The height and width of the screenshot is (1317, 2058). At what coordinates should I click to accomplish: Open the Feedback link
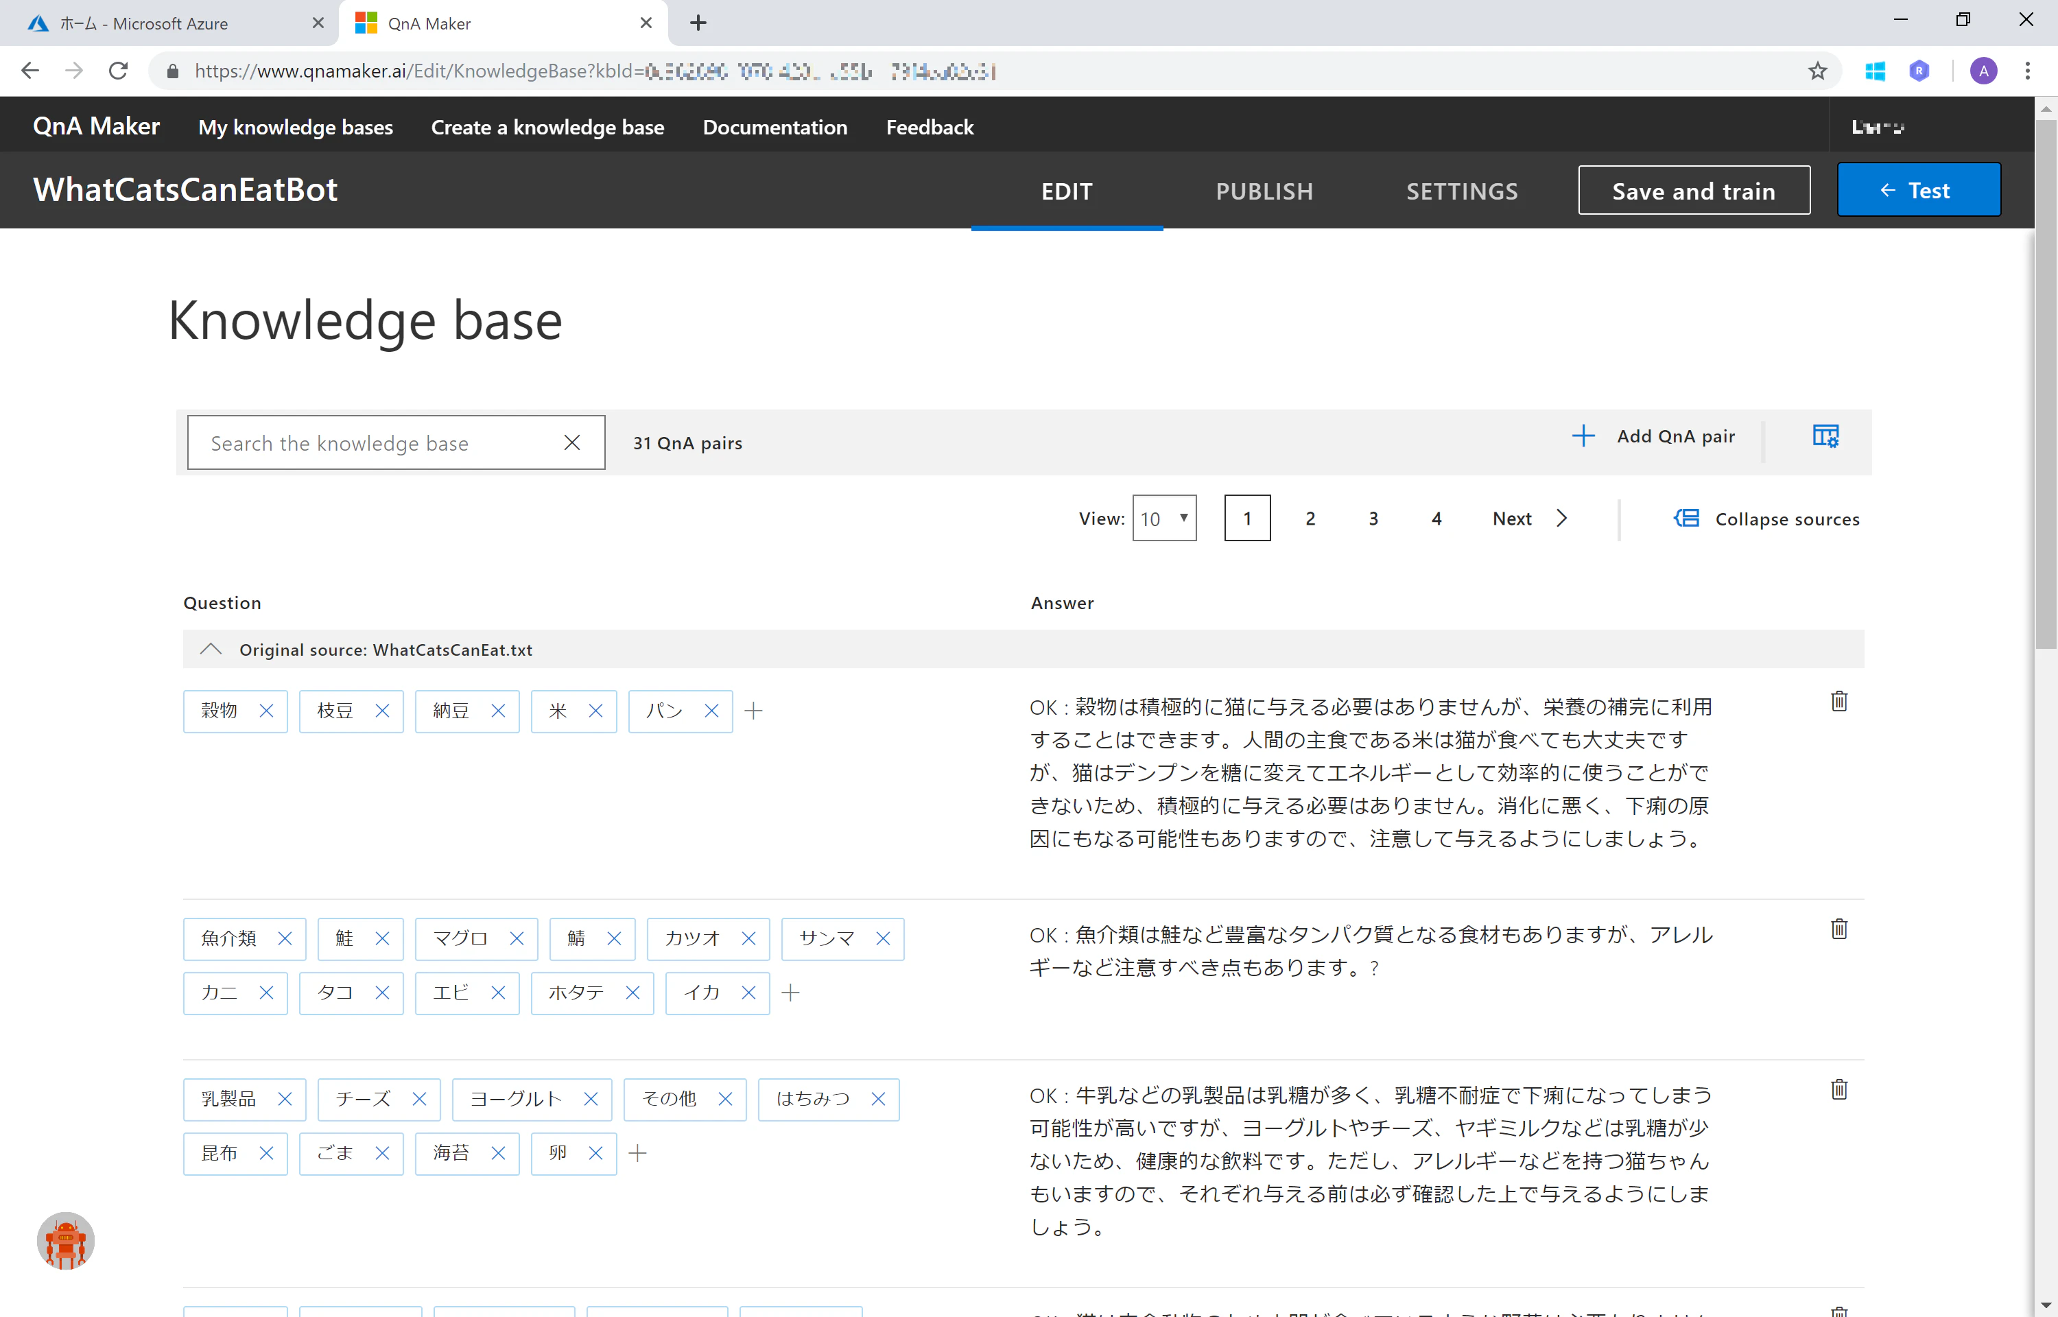click(x=930, y=127)
